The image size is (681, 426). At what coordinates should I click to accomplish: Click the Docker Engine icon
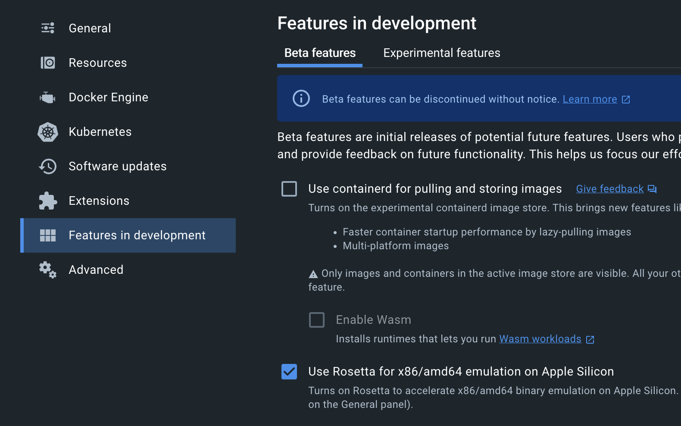click(x=48, y=97)
